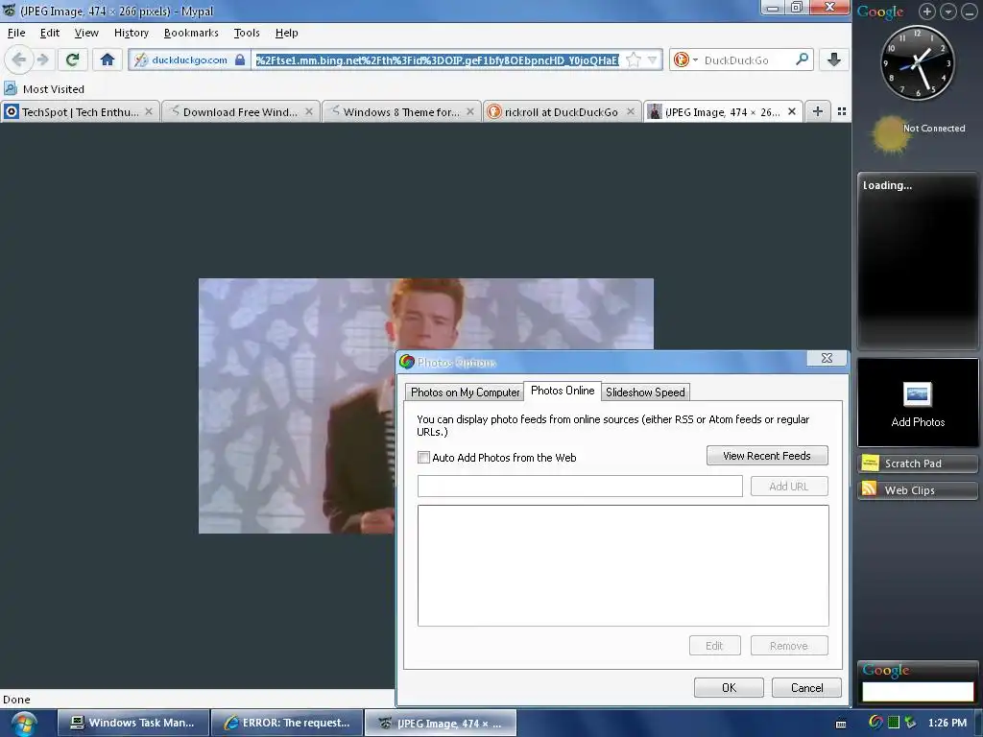
Task: Click Add Photos in the sidebar gadget
Action: tap(918, 404)
